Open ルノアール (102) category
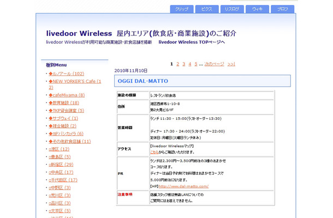The height and width of the screenshot is (218, 333). click(x=67, y=74)
